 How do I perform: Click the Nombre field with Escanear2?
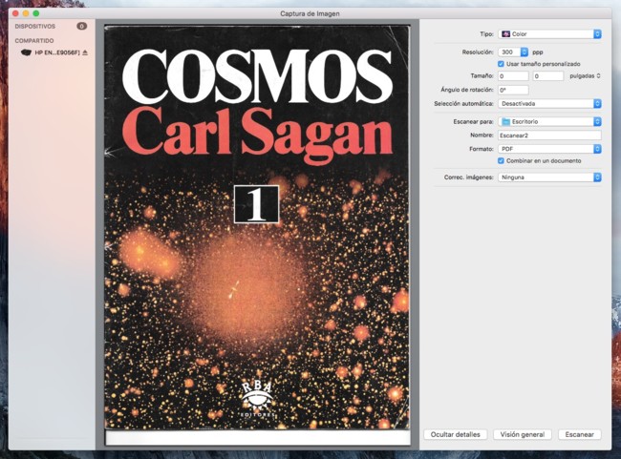point(549,136)
